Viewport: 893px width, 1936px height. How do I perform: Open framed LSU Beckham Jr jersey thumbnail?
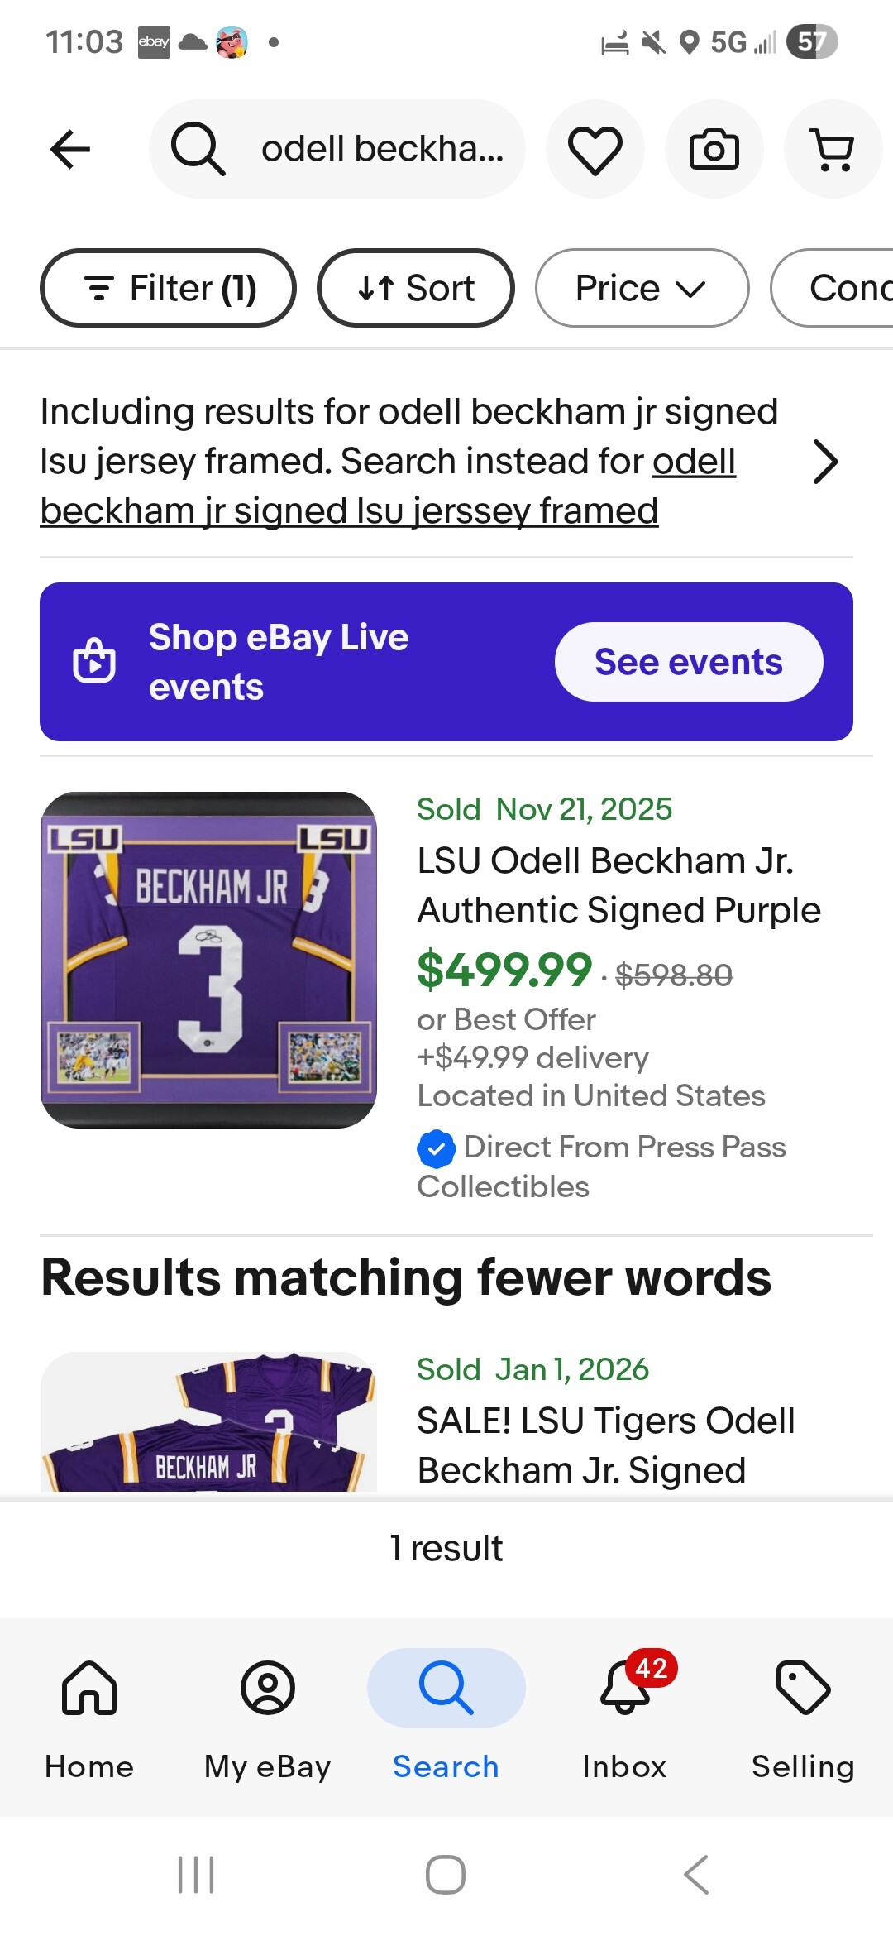pos(208,960)
